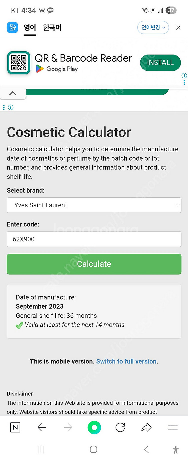This screenshot has height=461, width=188.
Task: Expand the Yves Saint Laurent brand selector
Action: pos(94,205)
